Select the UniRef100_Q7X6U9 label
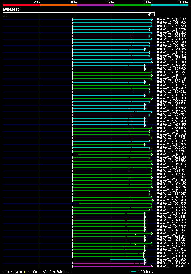The height and width of the screenshot is (274, 191). point(171,214)
